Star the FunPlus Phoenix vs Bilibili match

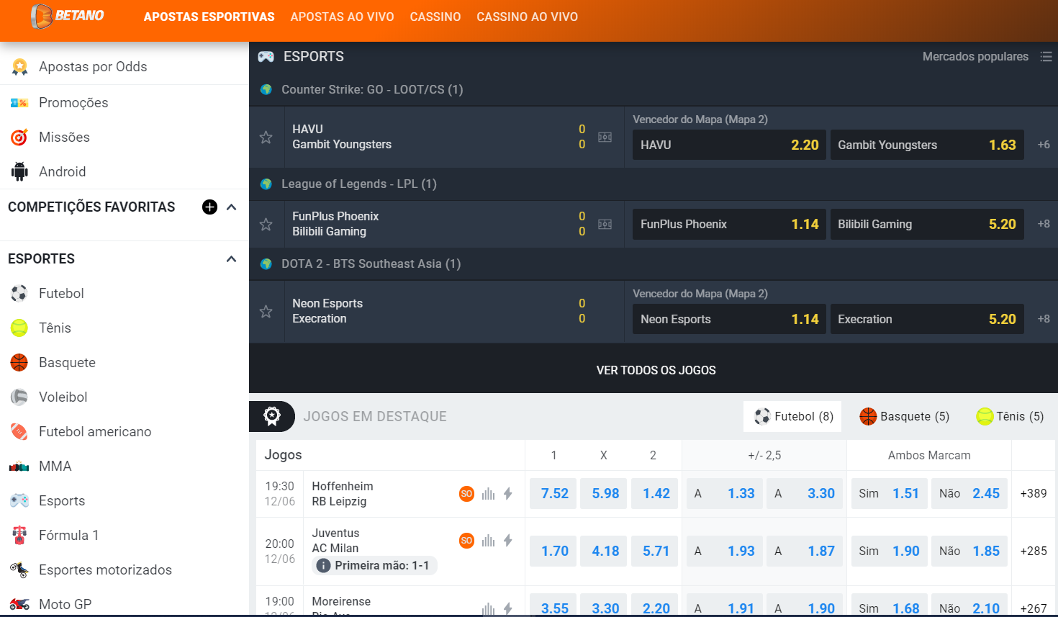point(266,225)
